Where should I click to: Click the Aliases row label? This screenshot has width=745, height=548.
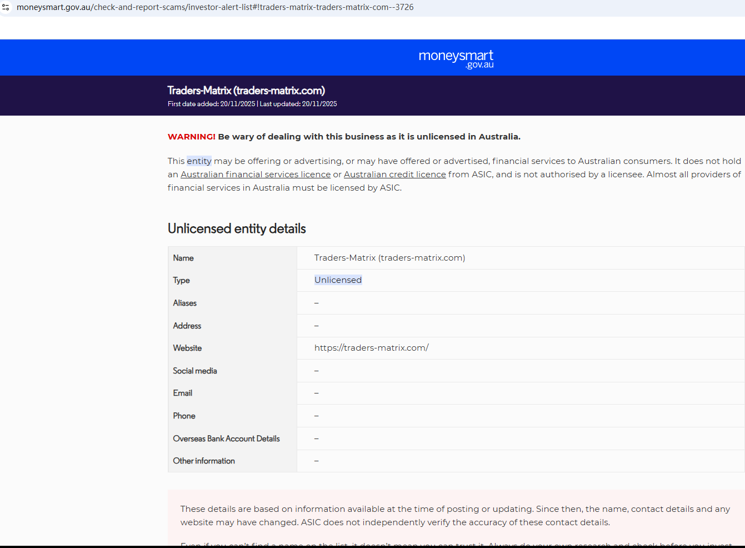tap(184, 303)
